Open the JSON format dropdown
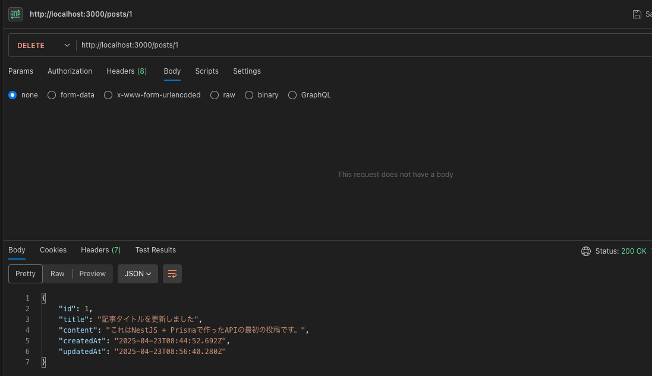This screenshot has width=652, height=376. point(138,274)
